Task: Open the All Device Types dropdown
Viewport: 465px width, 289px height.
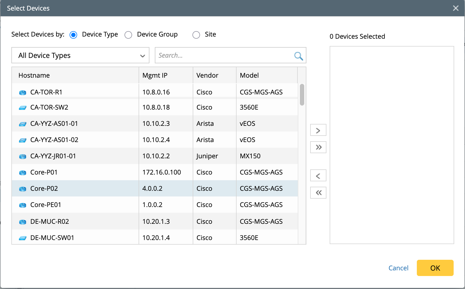Action: [x=80, y=55]
